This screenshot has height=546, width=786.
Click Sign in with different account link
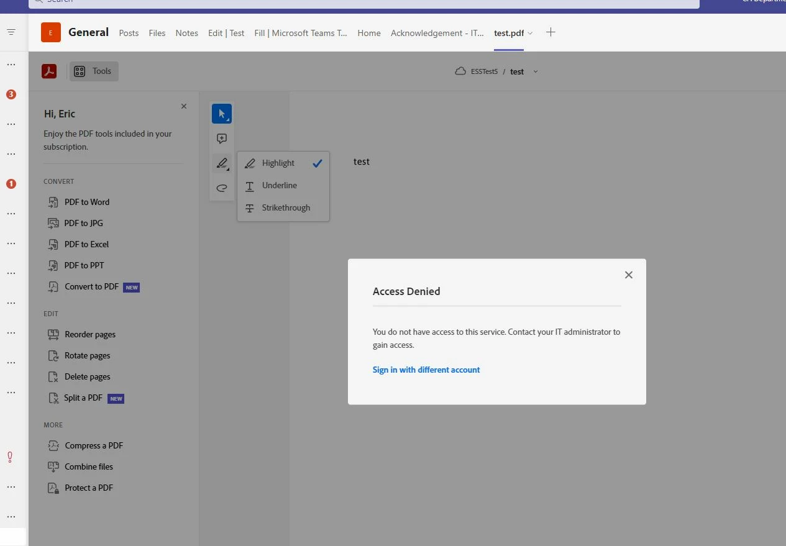click(x=426, y=370)
